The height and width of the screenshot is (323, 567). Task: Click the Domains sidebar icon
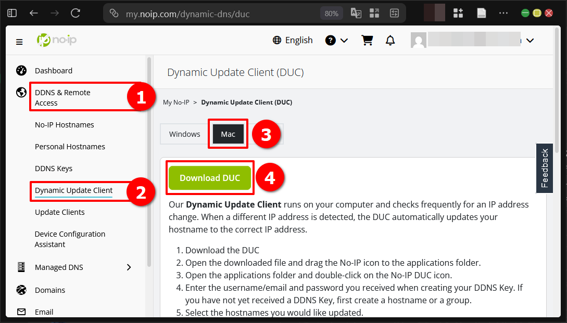click(21, 290)
